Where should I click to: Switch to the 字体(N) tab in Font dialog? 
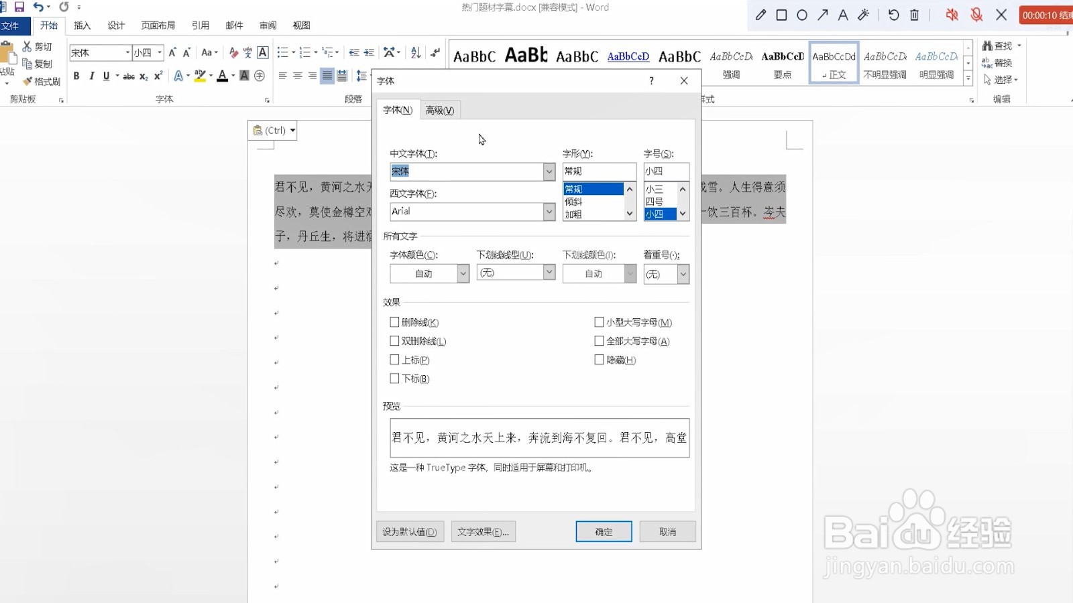tap(398, 110)
